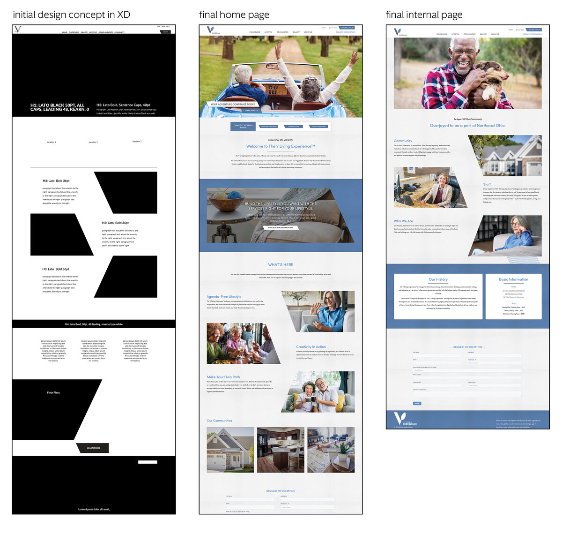This screenshot has height=534, width=562.
Task: Click the man holding dog hero image
Action: [x=467, y=74]
